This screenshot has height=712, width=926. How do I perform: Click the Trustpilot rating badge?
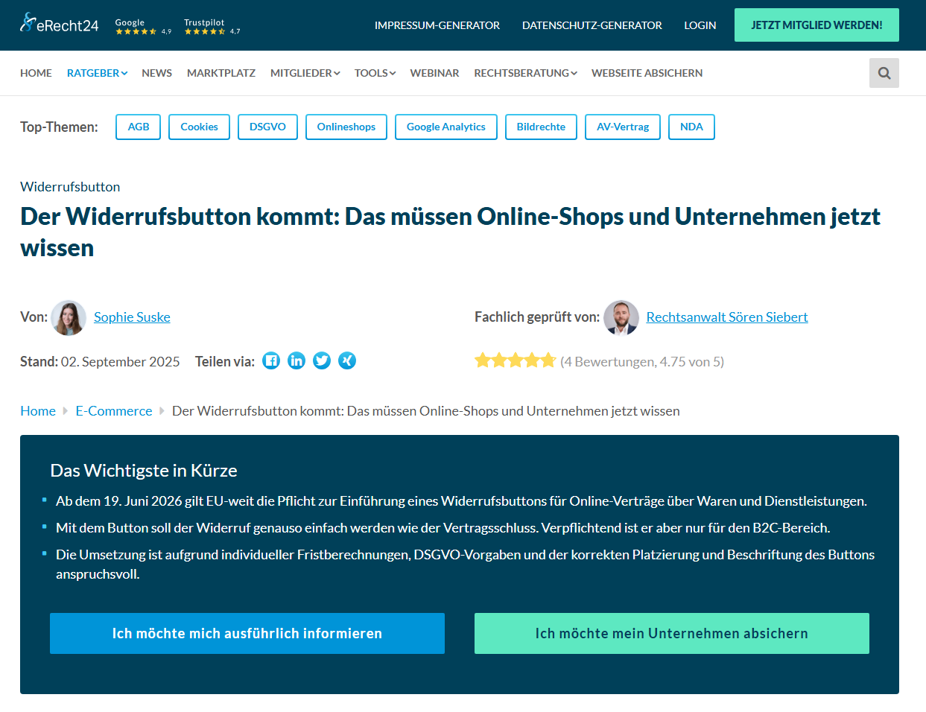point(212,27)
